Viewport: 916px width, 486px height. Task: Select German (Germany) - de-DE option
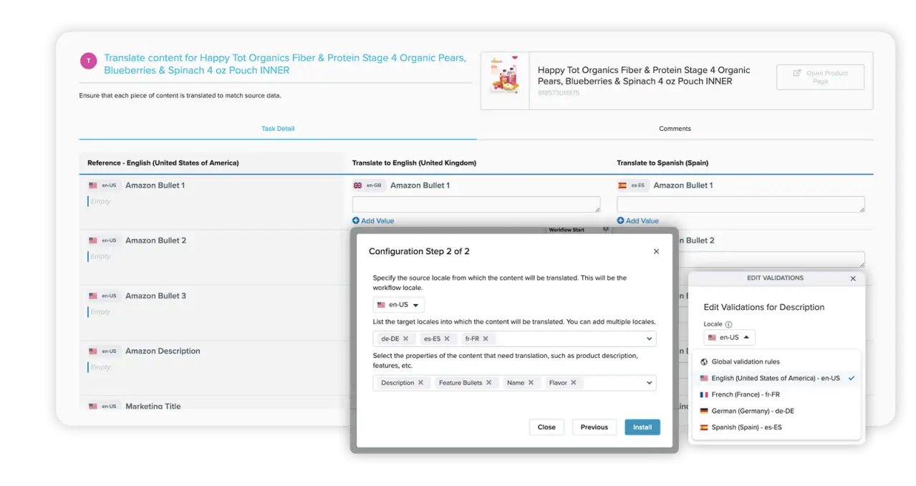(776, 411)
